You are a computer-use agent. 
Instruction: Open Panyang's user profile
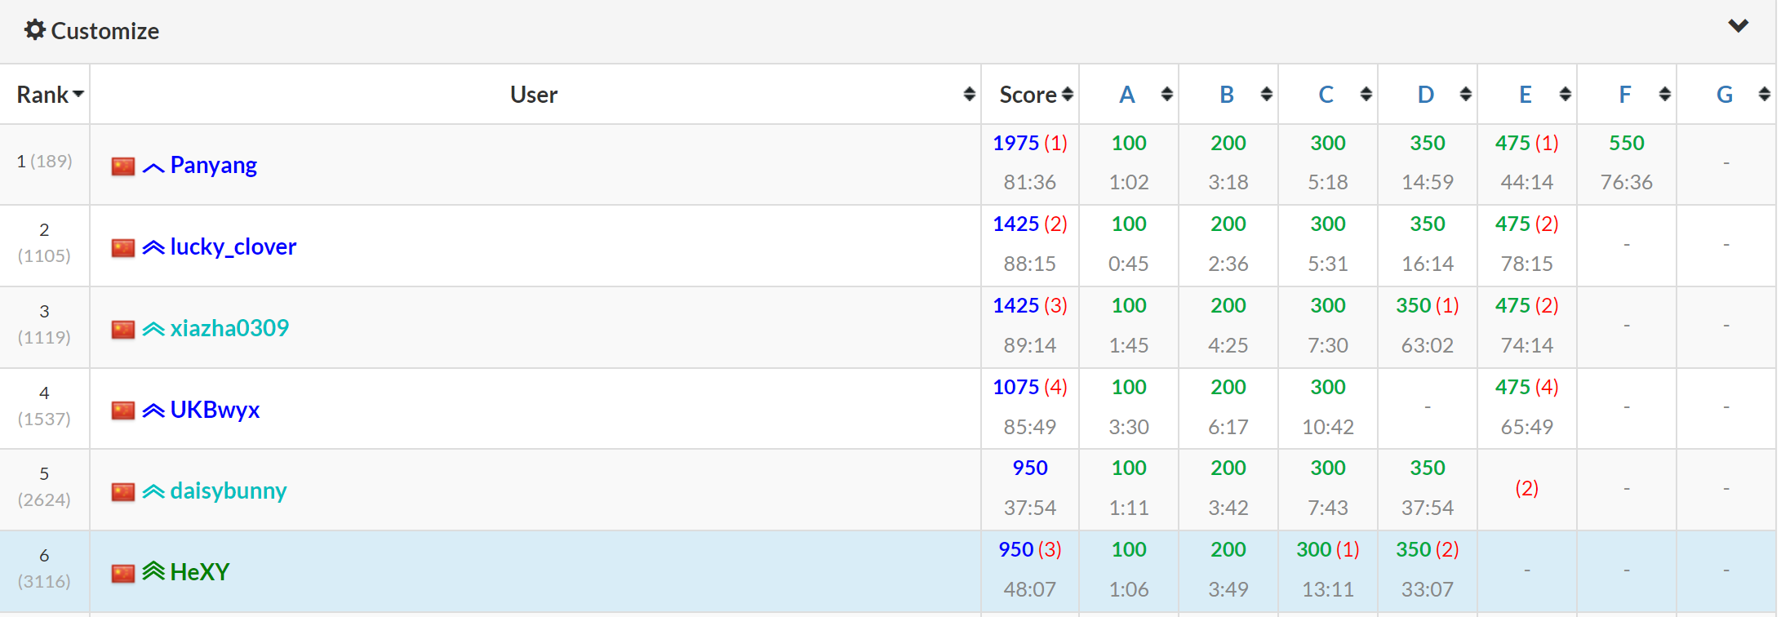click(213, 166)
